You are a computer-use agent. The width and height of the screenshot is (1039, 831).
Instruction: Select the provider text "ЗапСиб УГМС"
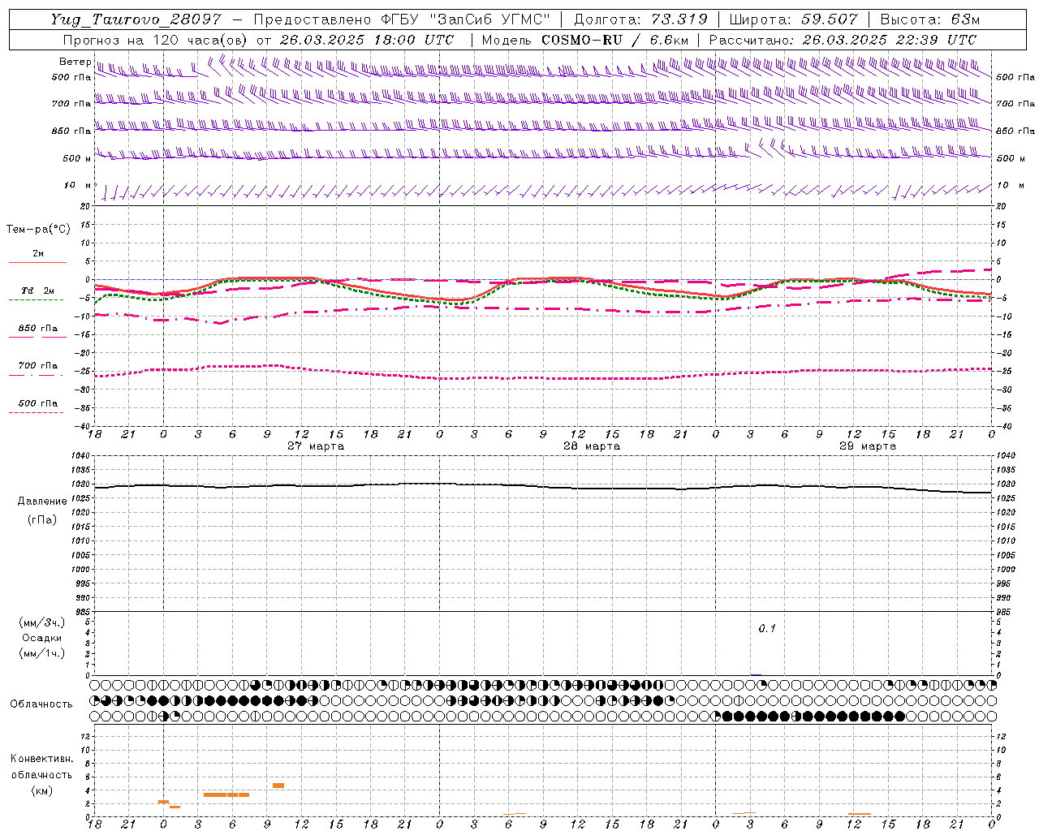click(492, 19)
